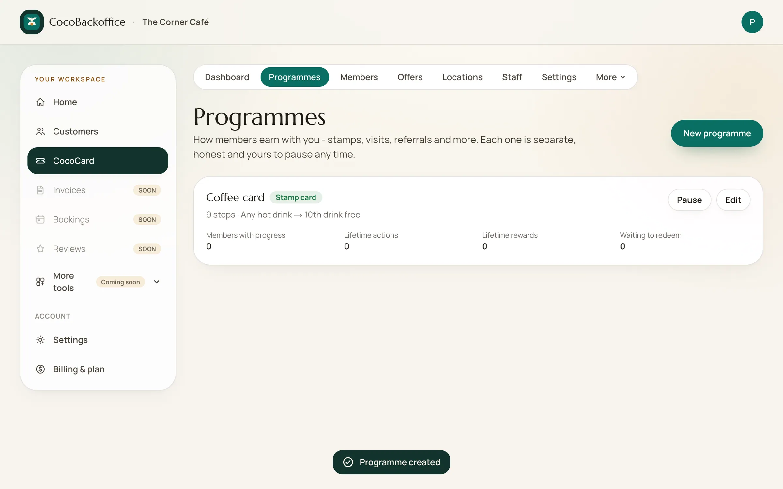Select the Programmes tab
Screen dimensions: 783x489
pyautogui.click(x=295, y=77)
